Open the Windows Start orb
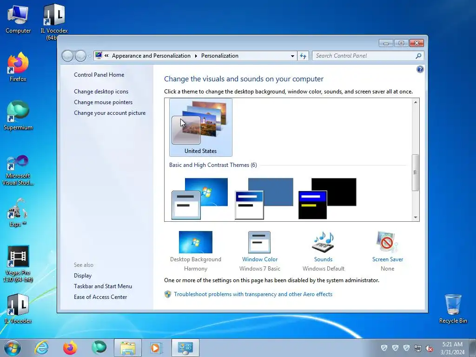The height and width of the screenshot is (357, 476). tap(13, 348)
